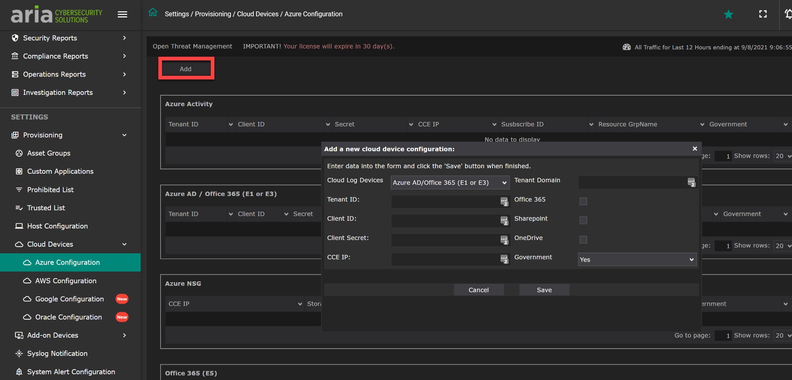The height and width of the screenshot is (380, 792).
Task: Open the Cloud Log Devices dropdown
Action: 450,182
